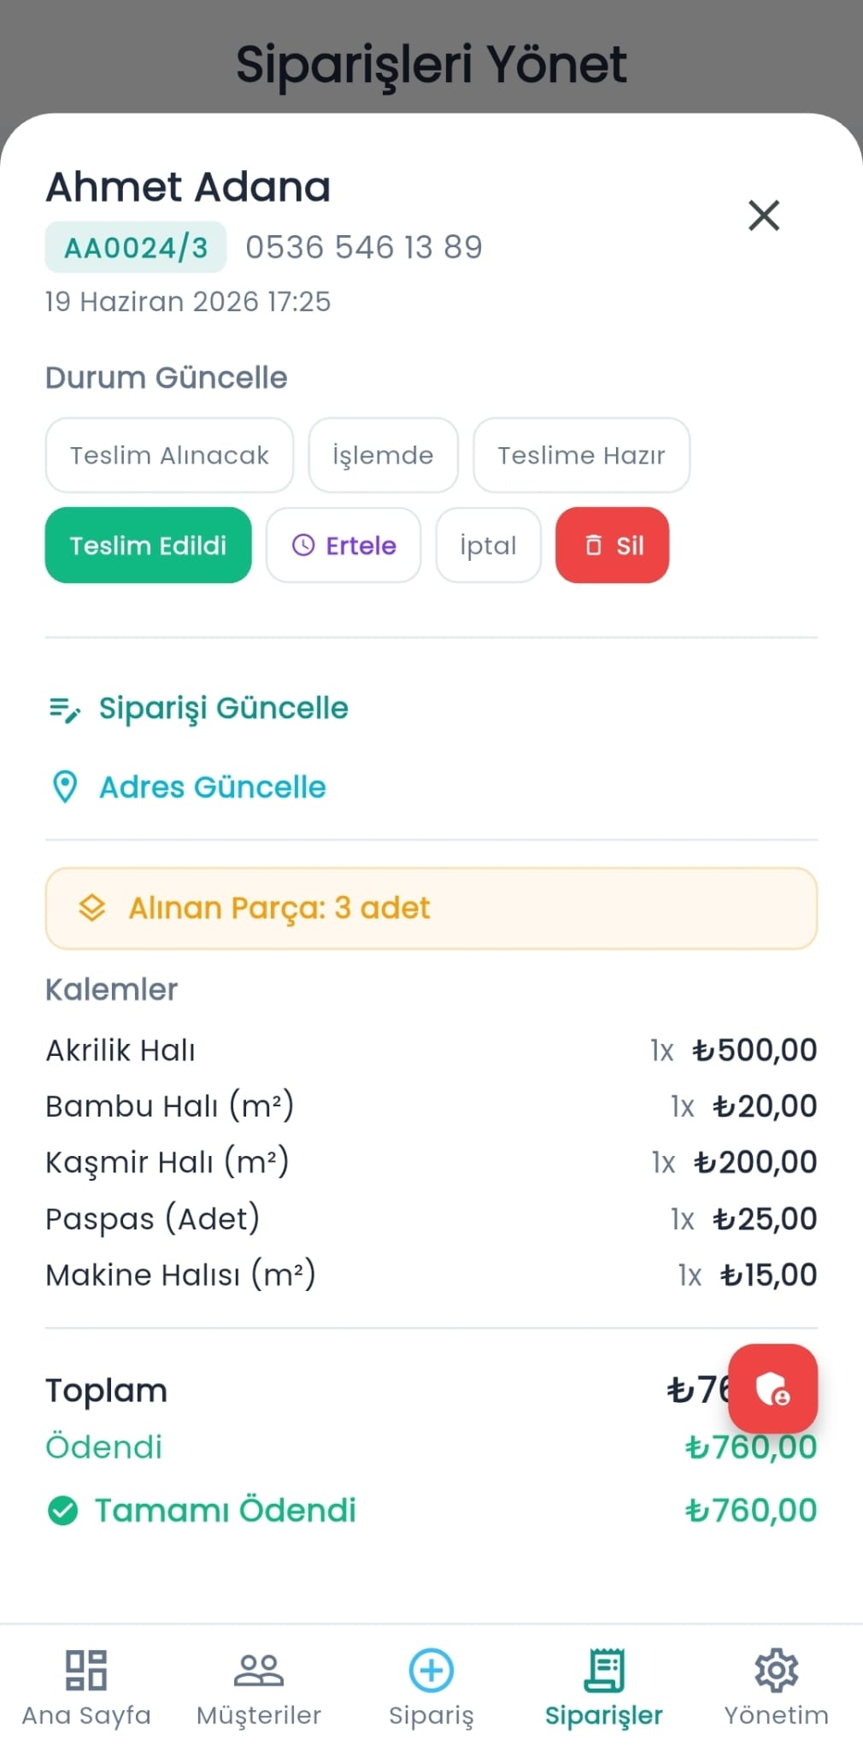Set status to Teslim Alınacak
Image resolution: width=863 pixels, height=1751 pixels.
pyautogui.click(x=169, y=455)
